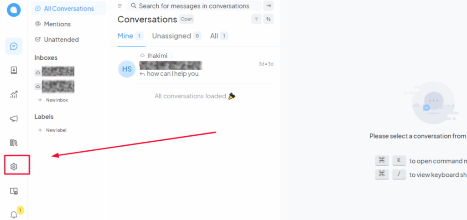467x220 pixels.
Task: Open the conversation sort options
Action: click(x=269, y=19)
